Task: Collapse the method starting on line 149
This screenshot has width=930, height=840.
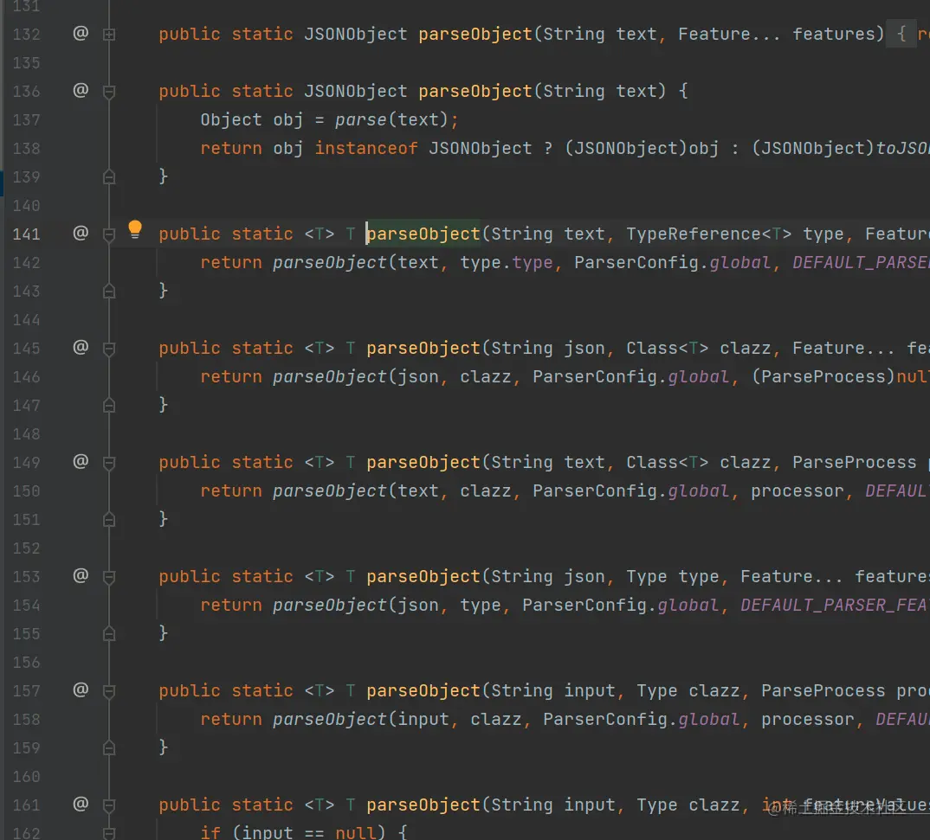Action: point(109,463)
